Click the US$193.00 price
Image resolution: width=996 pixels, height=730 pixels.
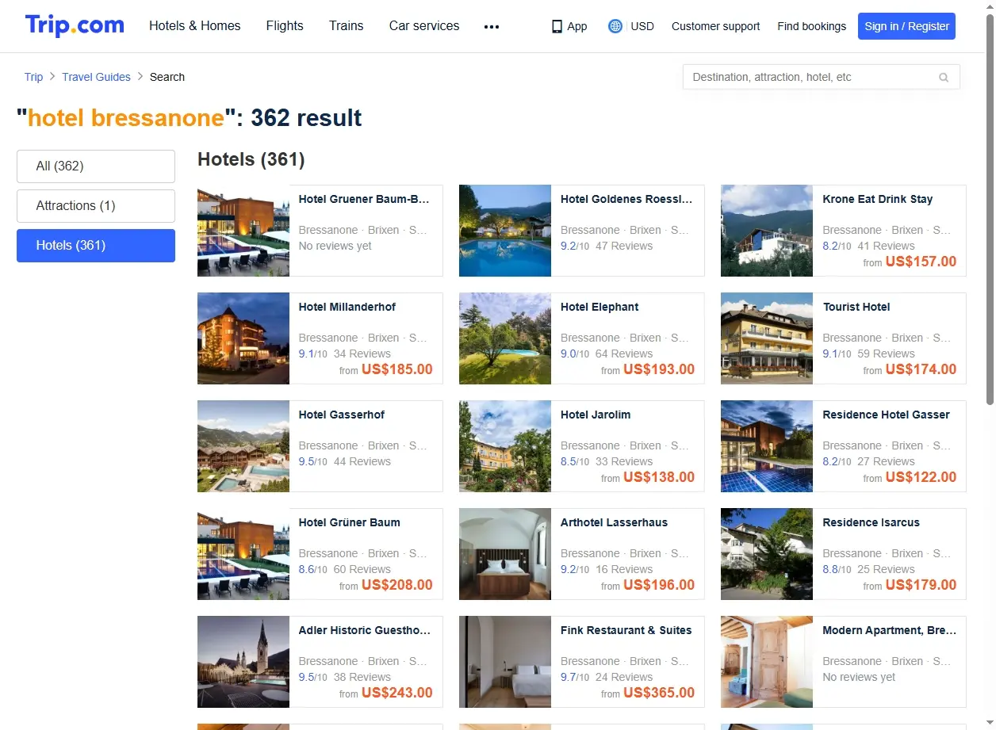659,369
